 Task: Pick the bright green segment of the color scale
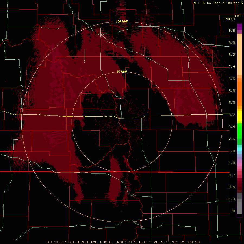point(239,131)
